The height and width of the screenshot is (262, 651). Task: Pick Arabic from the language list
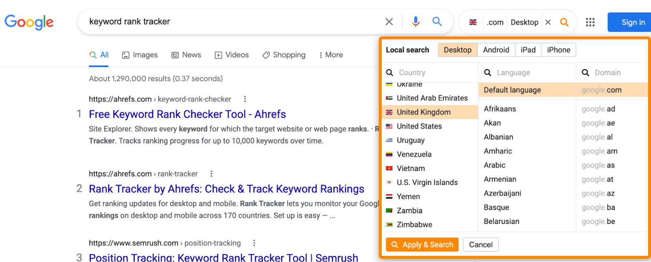(x=494, y=165)
